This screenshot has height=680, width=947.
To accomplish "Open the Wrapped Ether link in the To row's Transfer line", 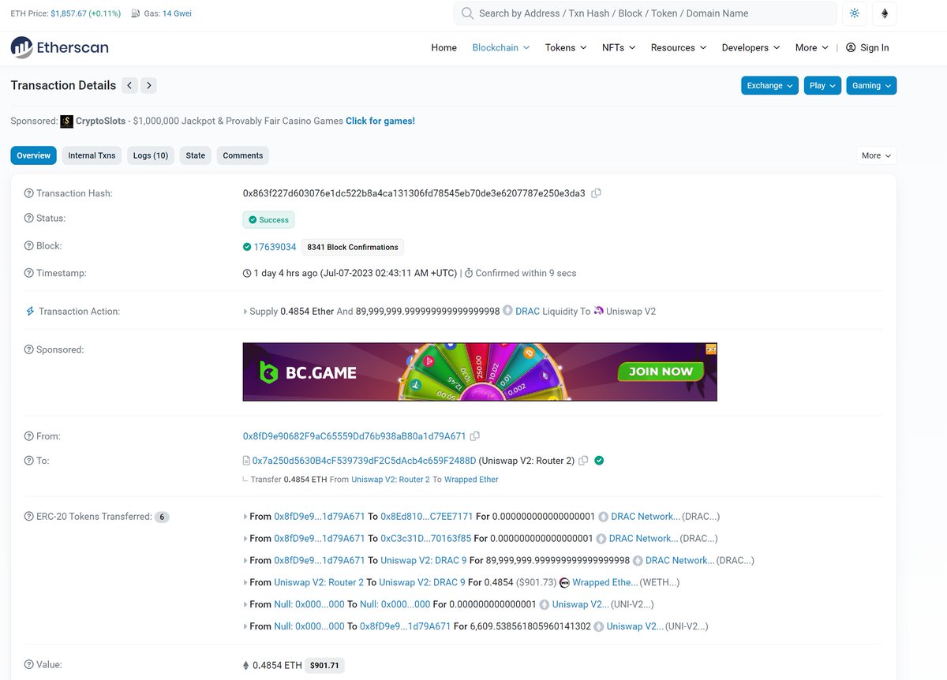I will [471, 480].
